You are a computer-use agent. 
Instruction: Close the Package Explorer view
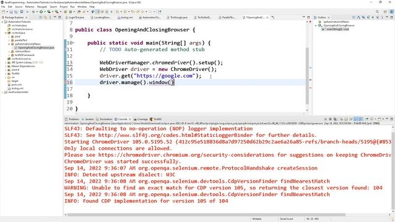tap(27, 17)
